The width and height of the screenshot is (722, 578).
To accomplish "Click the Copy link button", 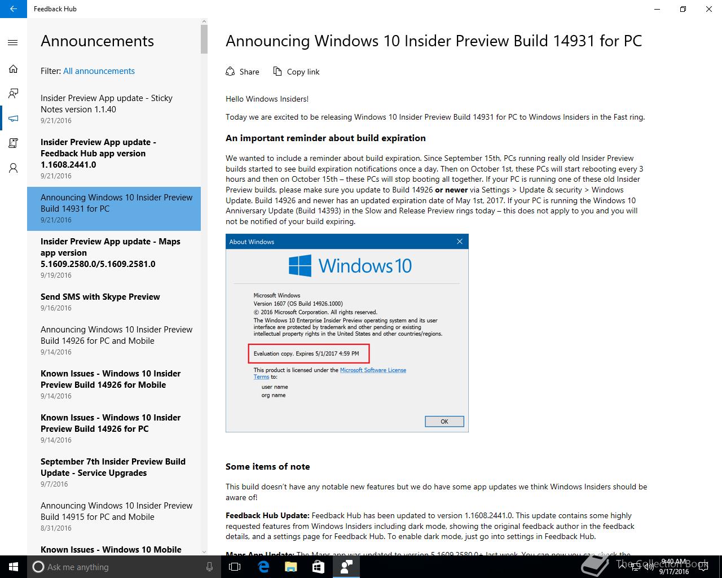I will point(297,72).
